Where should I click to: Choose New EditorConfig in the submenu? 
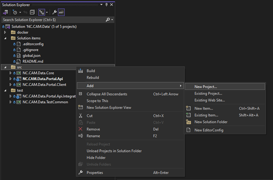pyautogui.click(x=208, y=130)
